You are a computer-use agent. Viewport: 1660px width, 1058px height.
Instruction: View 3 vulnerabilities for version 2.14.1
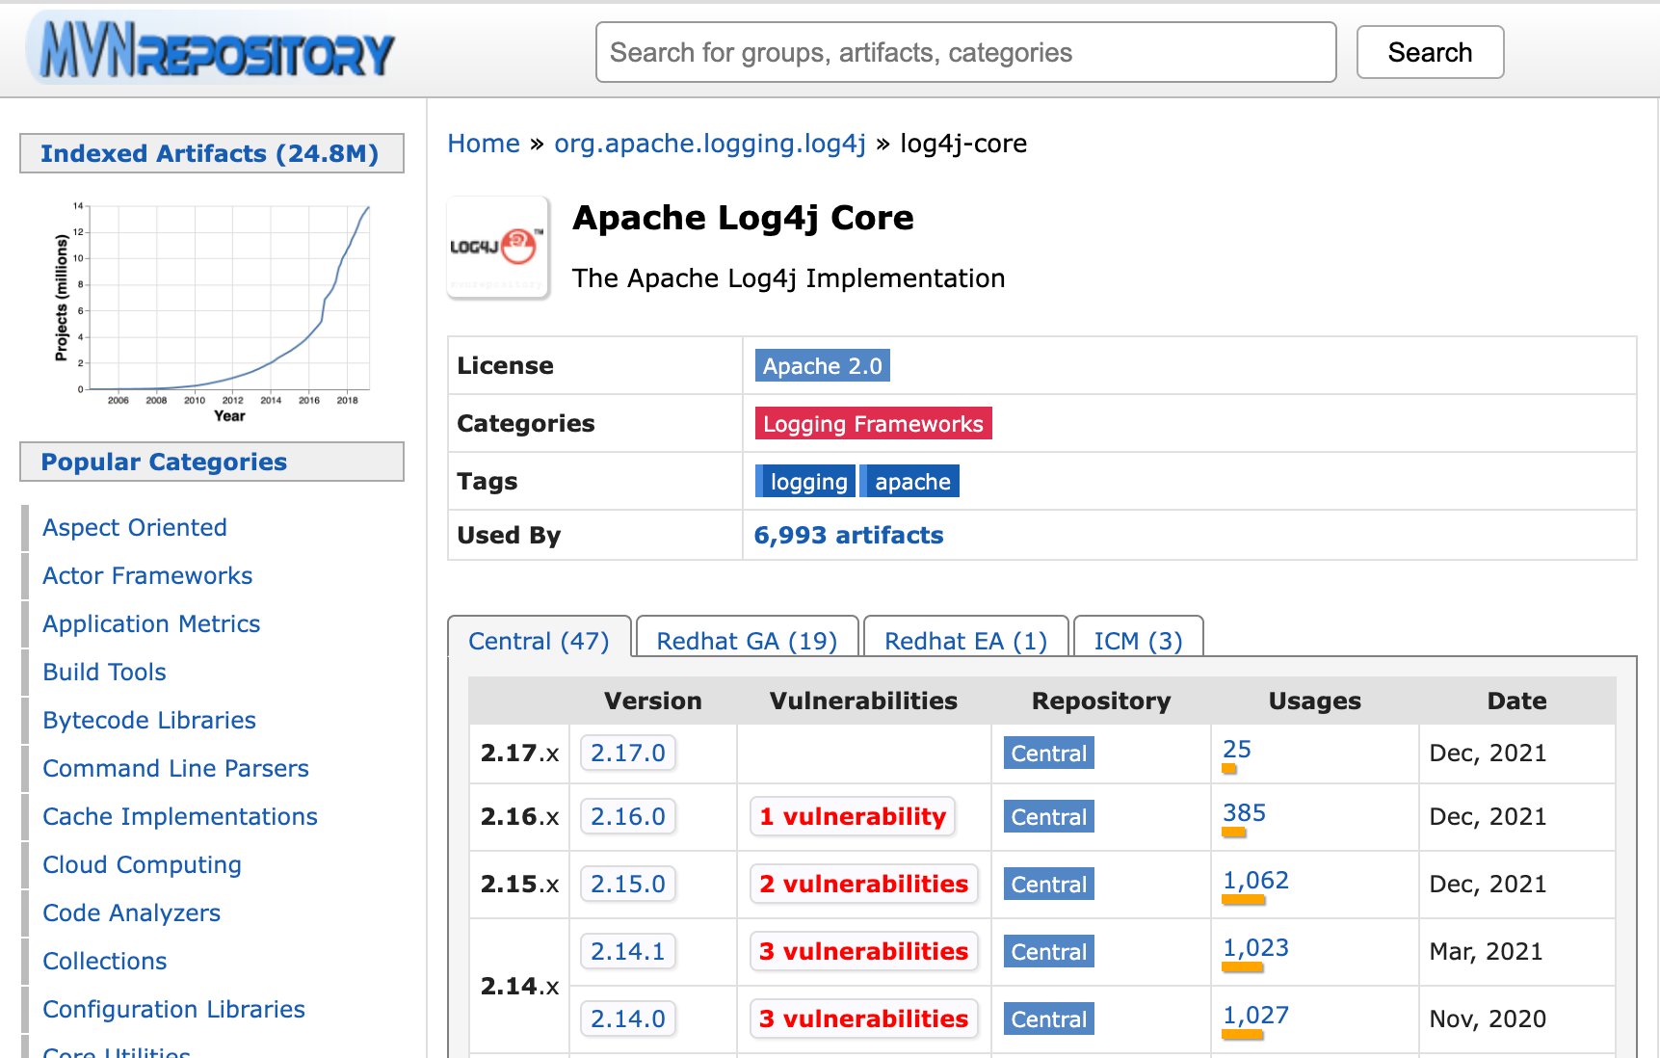tap(863, 952)
